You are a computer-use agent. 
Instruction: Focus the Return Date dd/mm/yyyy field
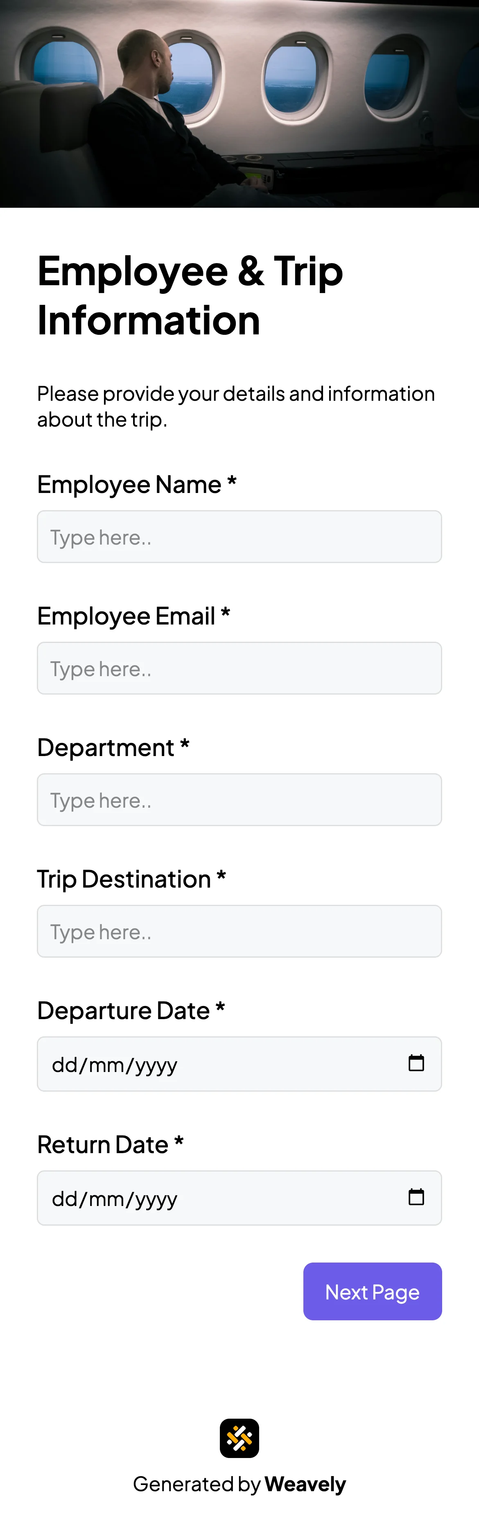point(178,1197)
